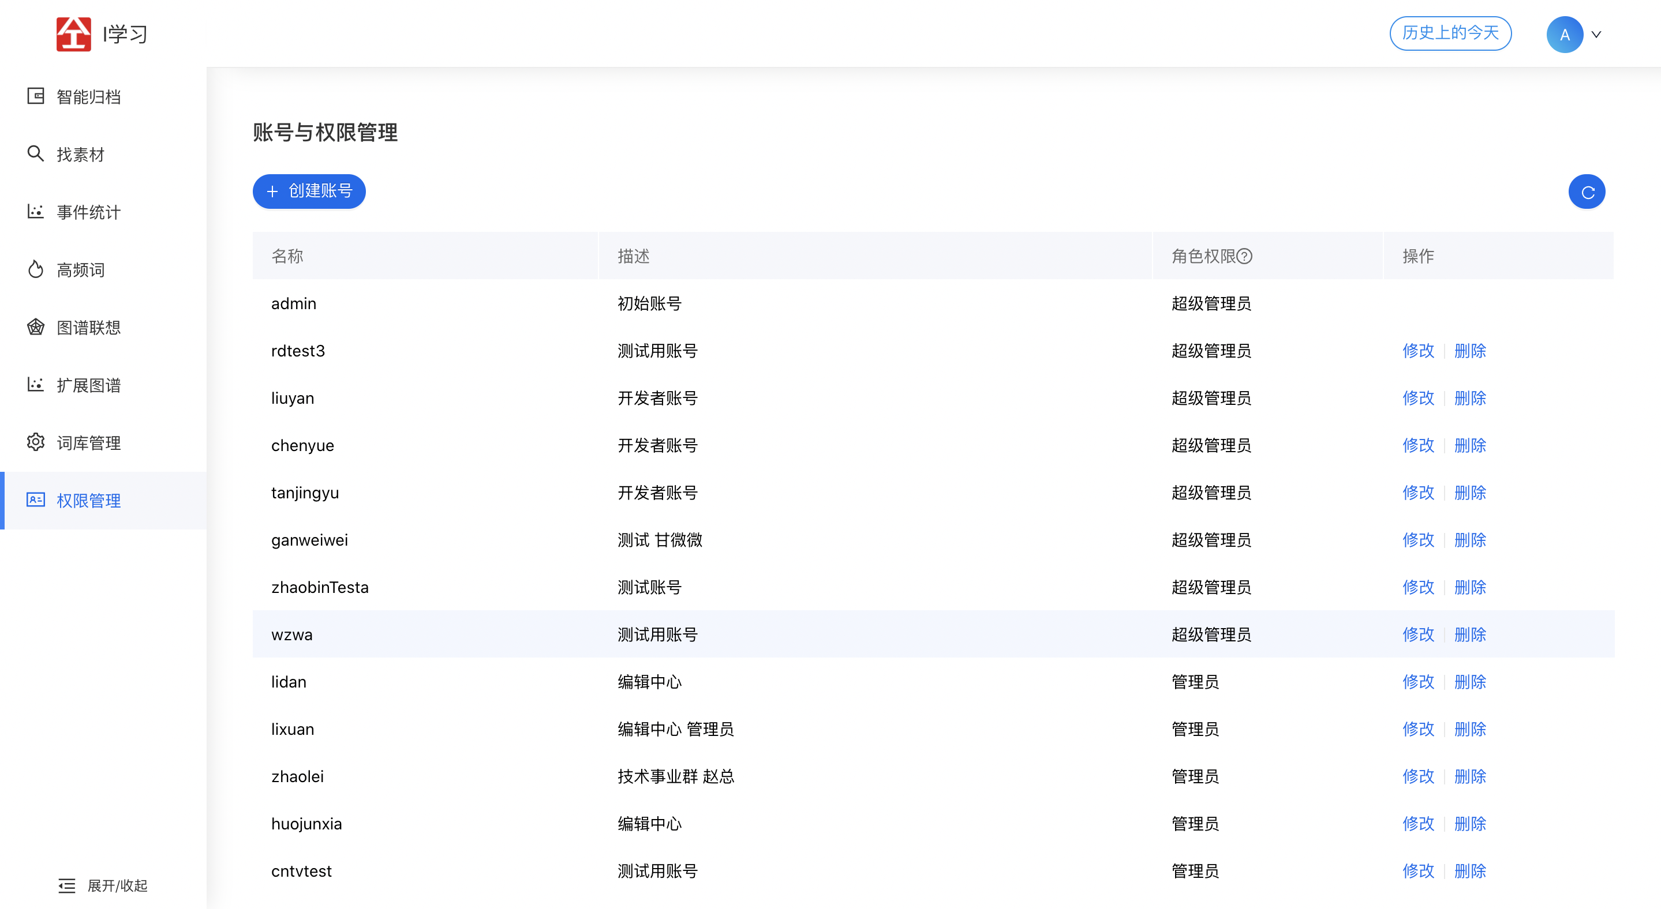This screenshot has width=1661, height=909.
Task: Select the 高频词 flame icon
Action: click(x=35, y=269)
